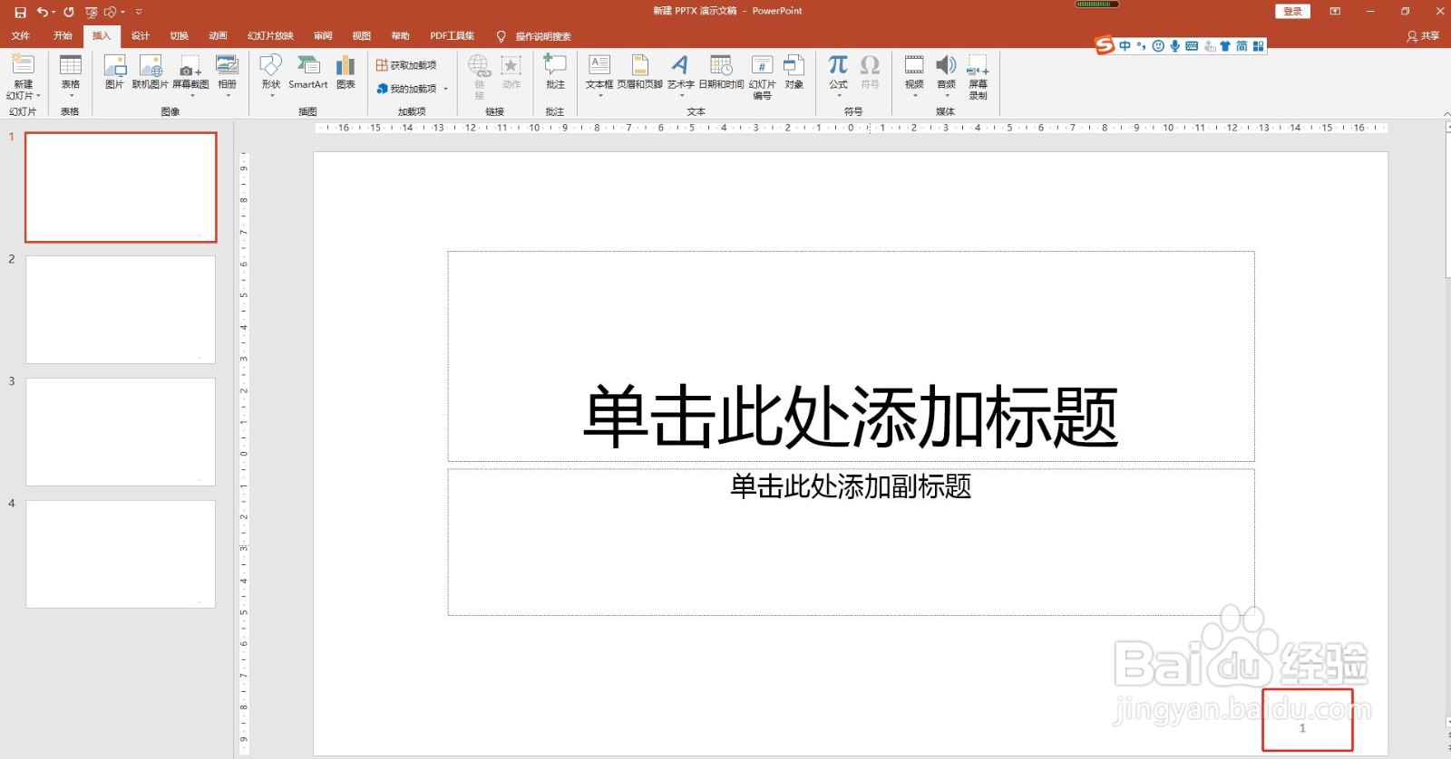The height and width of the screenshot is (759, 1451).
Task: Start screen recording (屏幕录制)
Action: click(978, 77)
